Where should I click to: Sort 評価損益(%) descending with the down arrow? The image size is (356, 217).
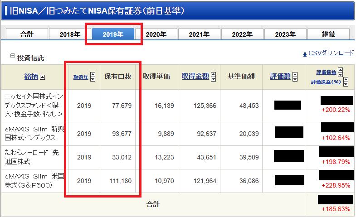[x=346, y=85]
